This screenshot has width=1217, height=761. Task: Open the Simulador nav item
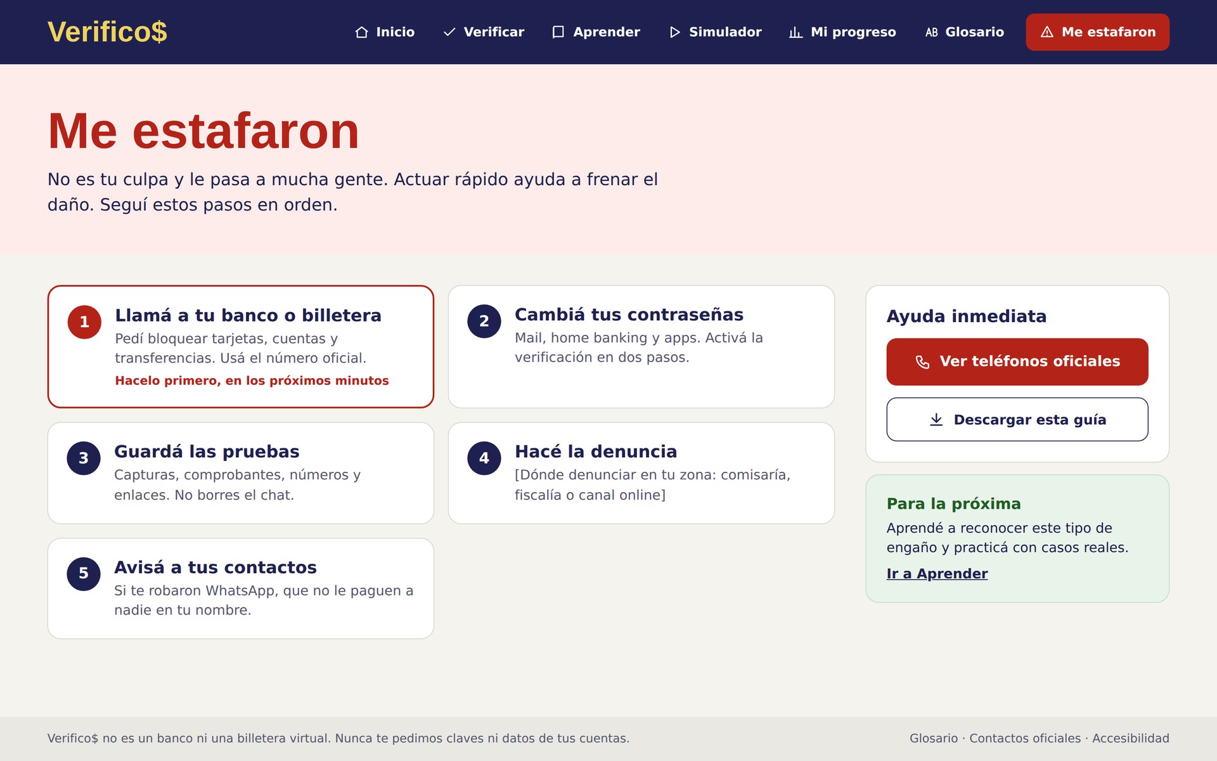715,32
